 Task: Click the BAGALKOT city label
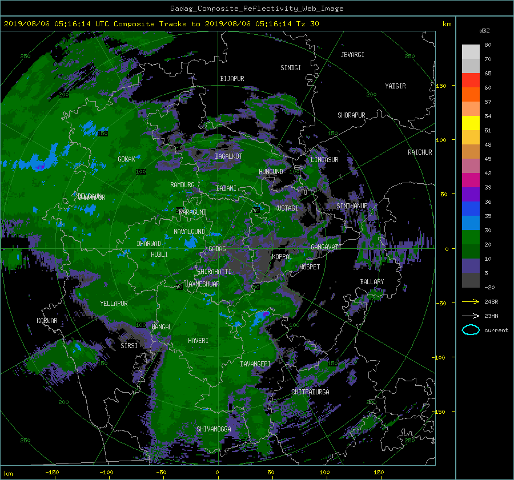(x=228, y=156)
